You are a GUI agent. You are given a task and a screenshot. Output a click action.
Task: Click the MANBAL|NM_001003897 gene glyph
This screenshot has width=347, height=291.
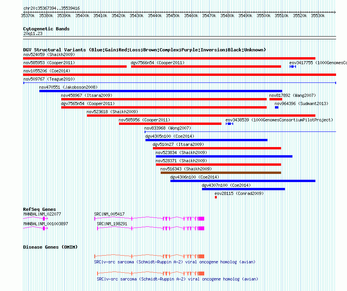[x=35, y=228]
